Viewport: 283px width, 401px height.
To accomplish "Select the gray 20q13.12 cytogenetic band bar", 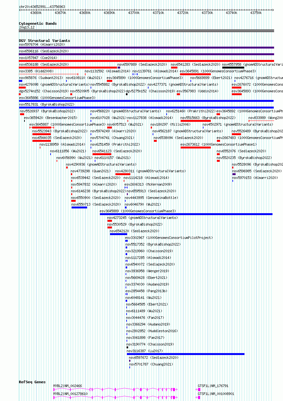I will coord(146,31).
